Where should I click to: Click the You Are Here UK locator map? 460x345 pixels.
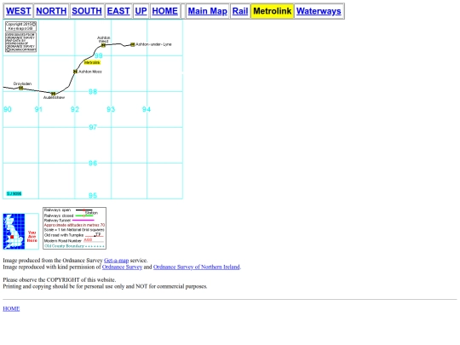pyautogui.click(x=20, y=232)
